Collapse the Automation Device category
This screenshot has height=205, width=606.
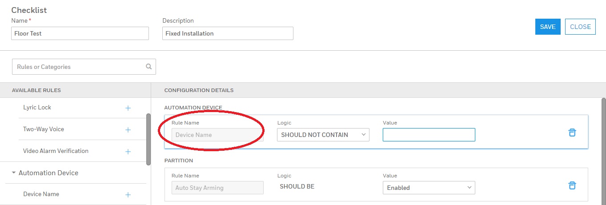(x=14, y=173)
